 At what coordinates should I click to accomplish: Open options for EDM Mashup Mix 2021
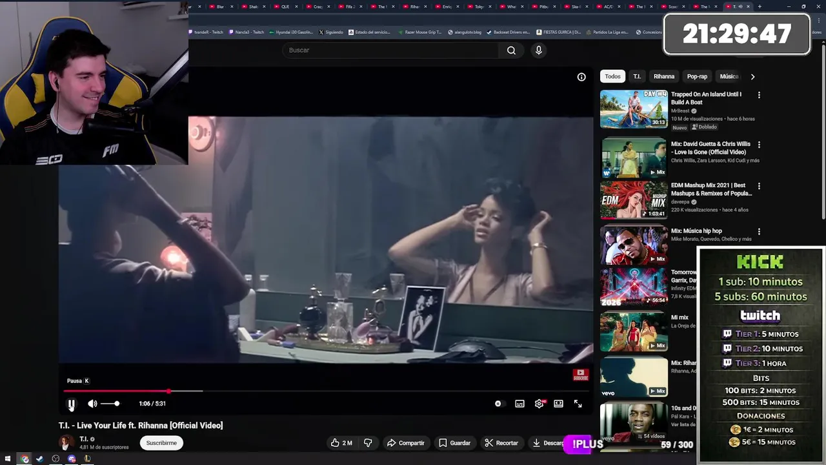point(759,186)
